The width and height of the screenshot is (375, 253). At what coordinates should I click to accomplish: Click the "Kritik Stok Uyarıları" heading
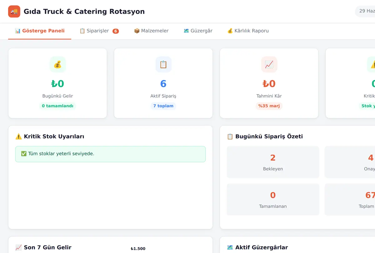pyautogui.click(x=50, y=136)
